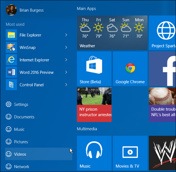Open the Movies & TV tile
The width and height of the screenshot is (176, 172).
130,153
